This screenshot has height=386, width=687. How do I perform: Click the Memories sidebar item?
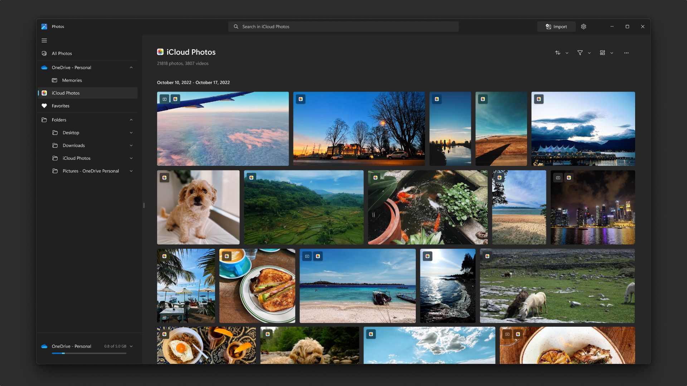click(x=72, y=80)
